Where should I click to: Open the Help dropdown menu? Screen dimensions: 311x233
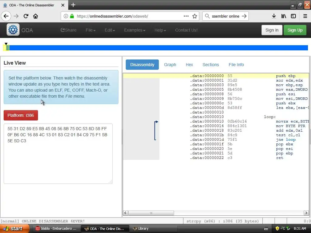[160, 30]
